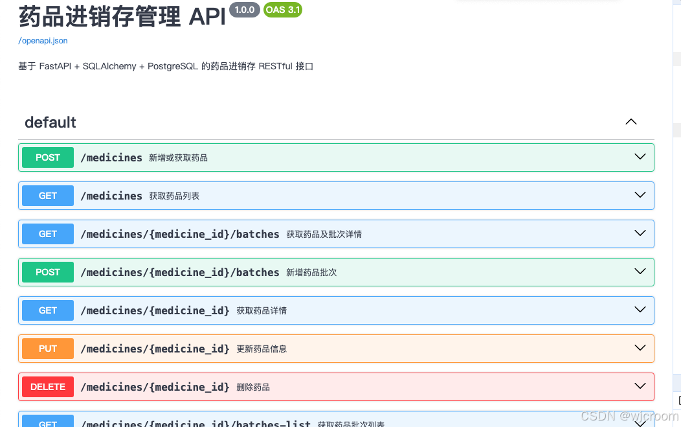Screen dimensions: 681x427
Task: Click the PUT method badge
Action: click(48, 349)
